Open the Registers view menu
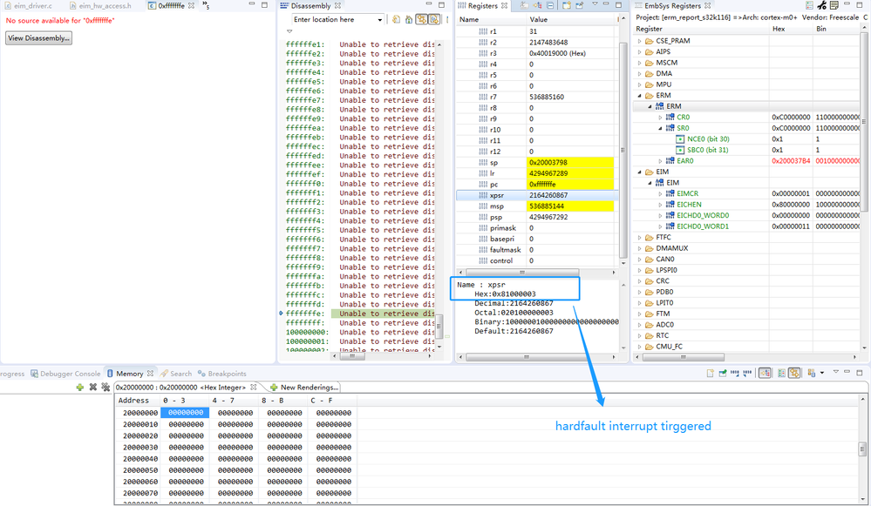 point(595,4)
